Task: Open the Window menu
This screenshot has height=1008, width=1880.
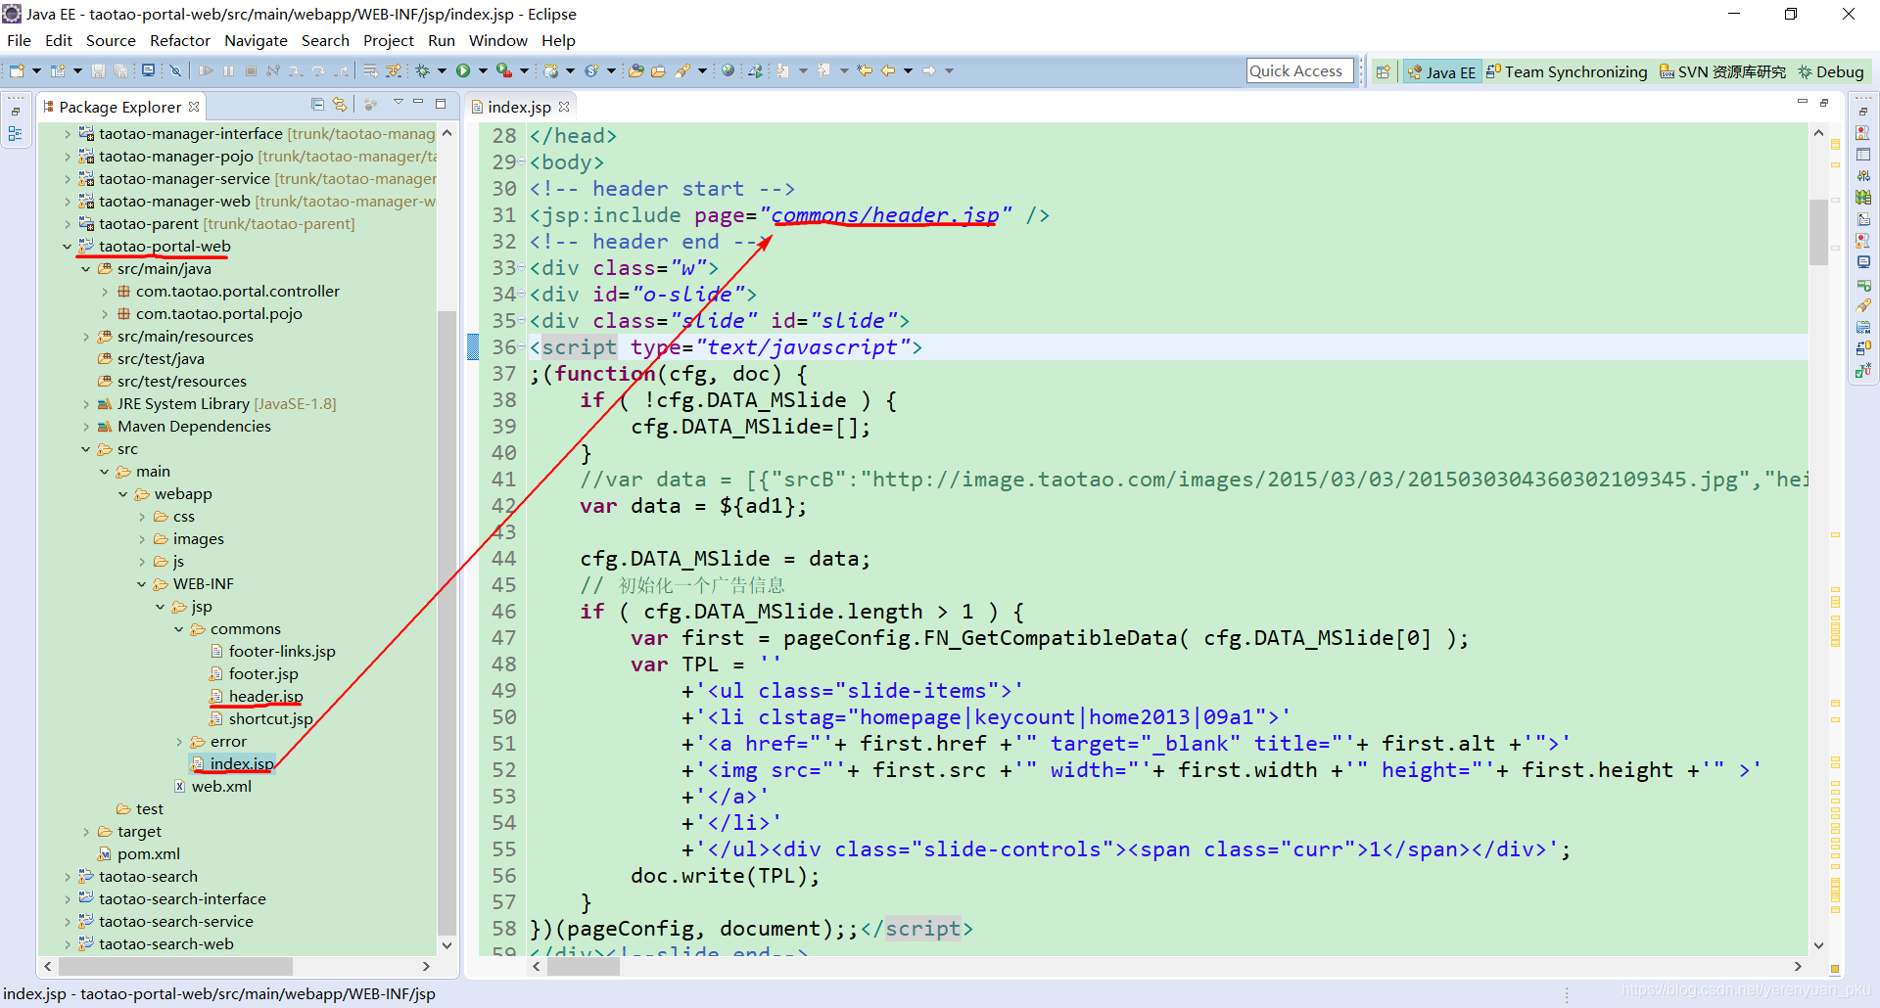Action: (x=497, y=40)
